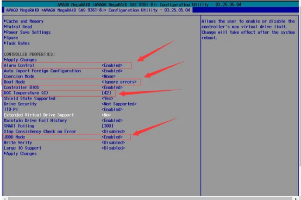Open Boot Mode Ignore errors dropdown

tap(119, 82)
